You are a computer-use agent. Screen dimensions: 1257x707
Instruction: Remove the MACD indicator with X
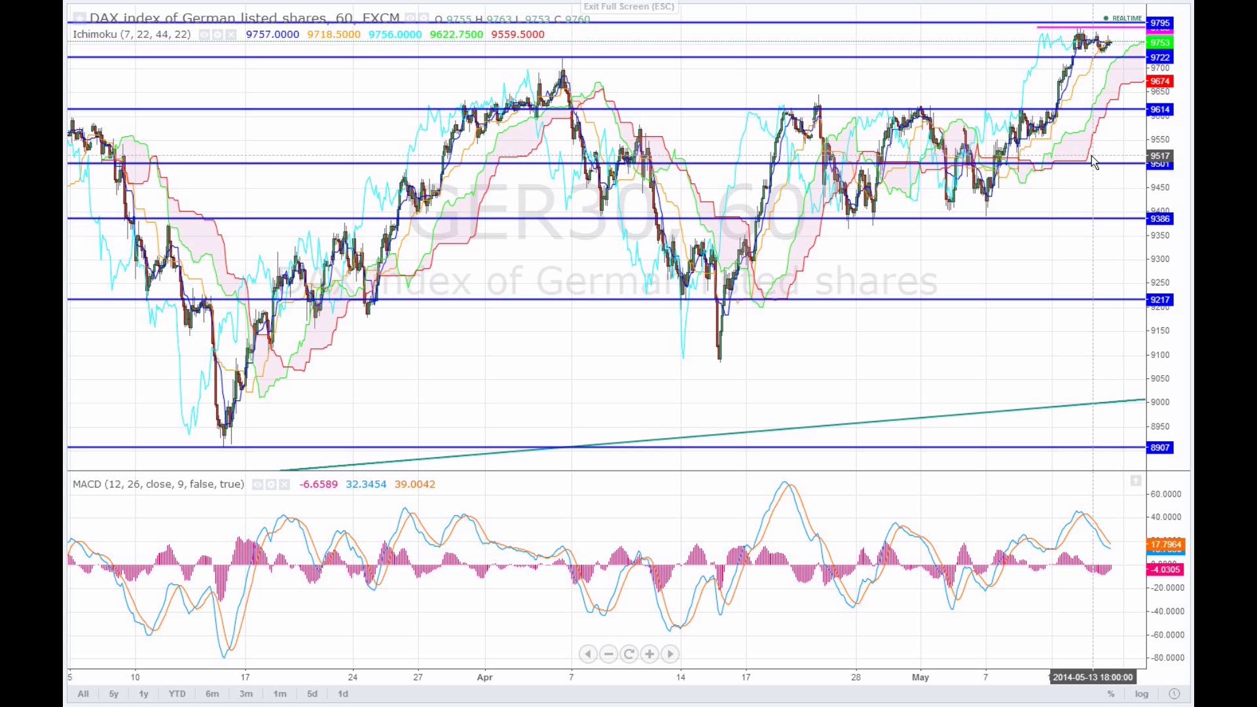[x=284, y=485]
